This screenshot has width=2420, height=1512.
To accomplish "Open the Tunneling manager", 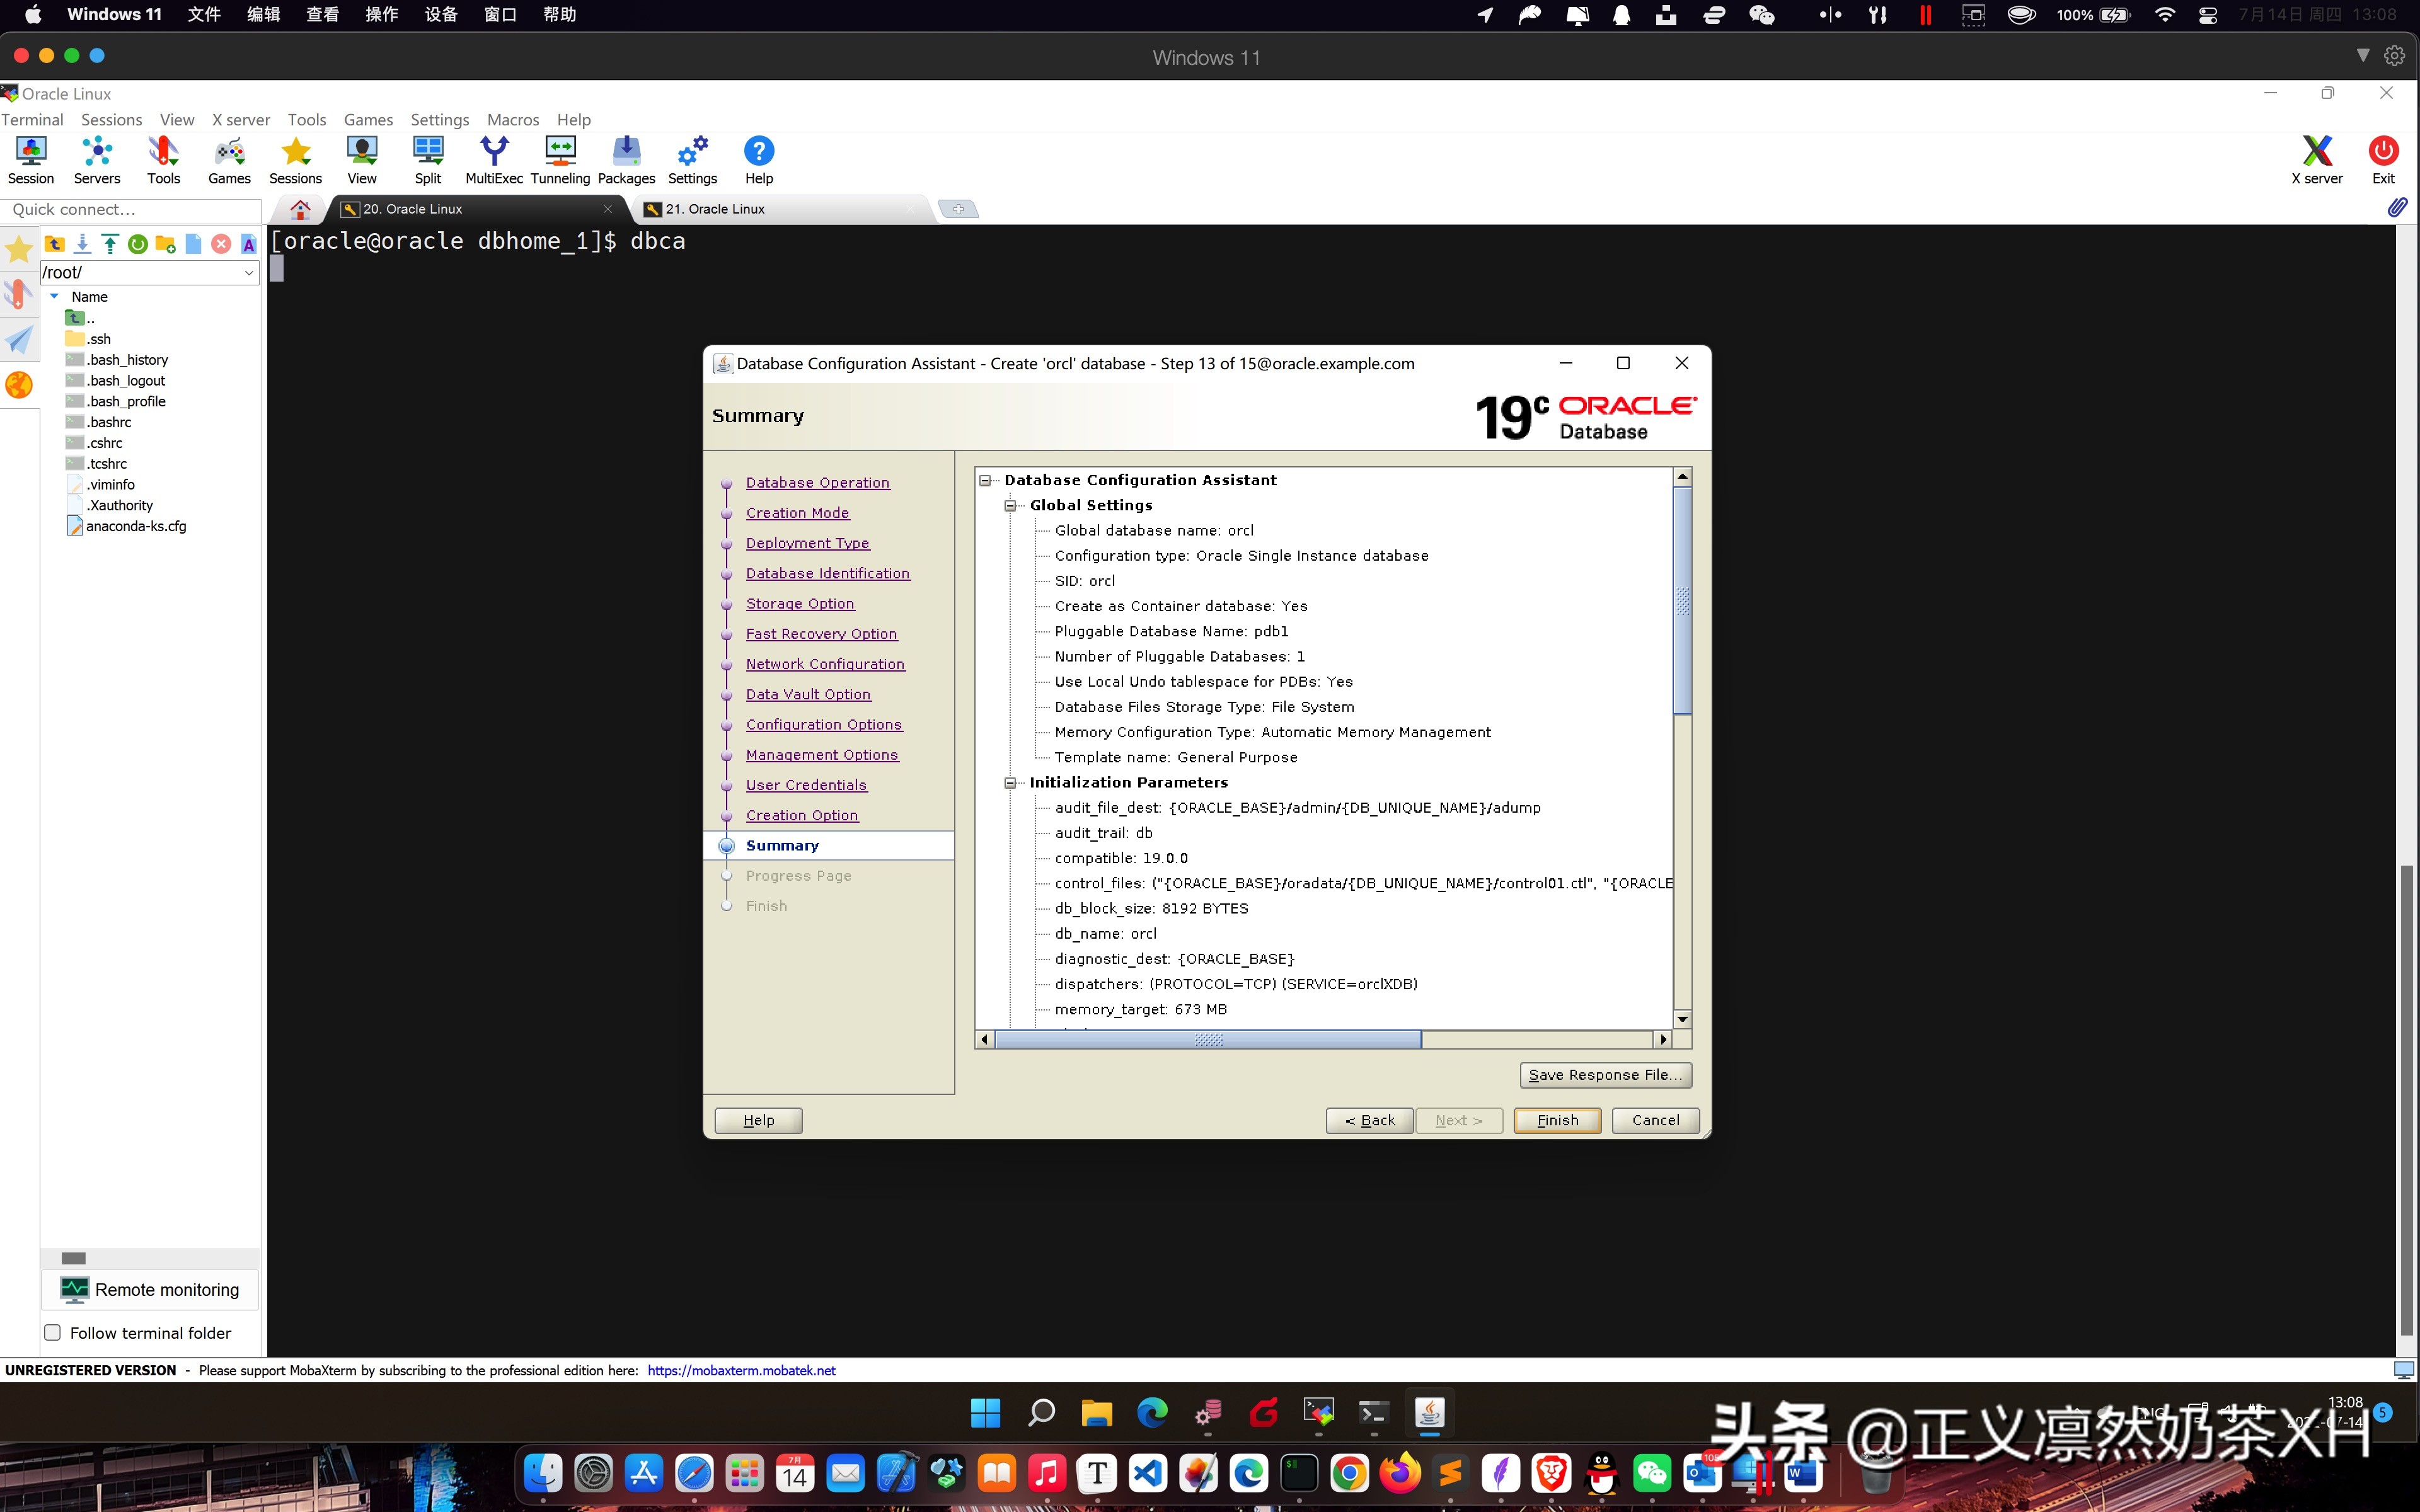I will pos(559,158).
